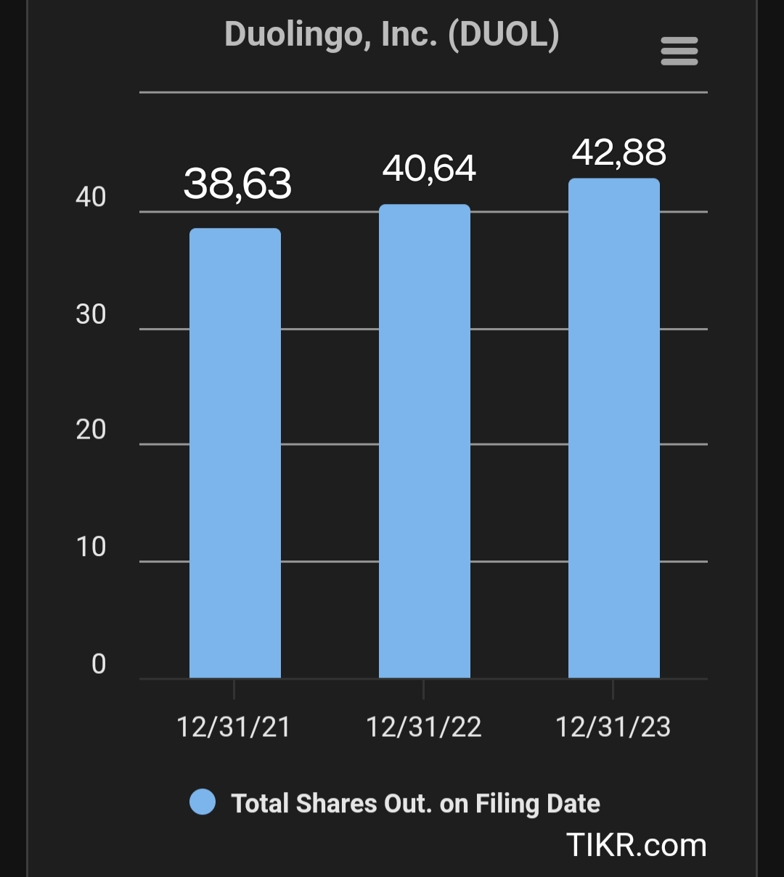Click the y-axis label 30
784x877 pixels.
point(91,314)
